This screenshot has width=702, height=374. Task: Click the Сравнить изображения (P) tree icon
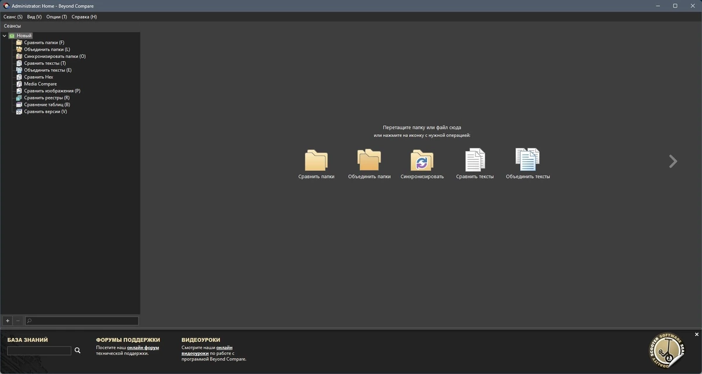tap(19, 91)
